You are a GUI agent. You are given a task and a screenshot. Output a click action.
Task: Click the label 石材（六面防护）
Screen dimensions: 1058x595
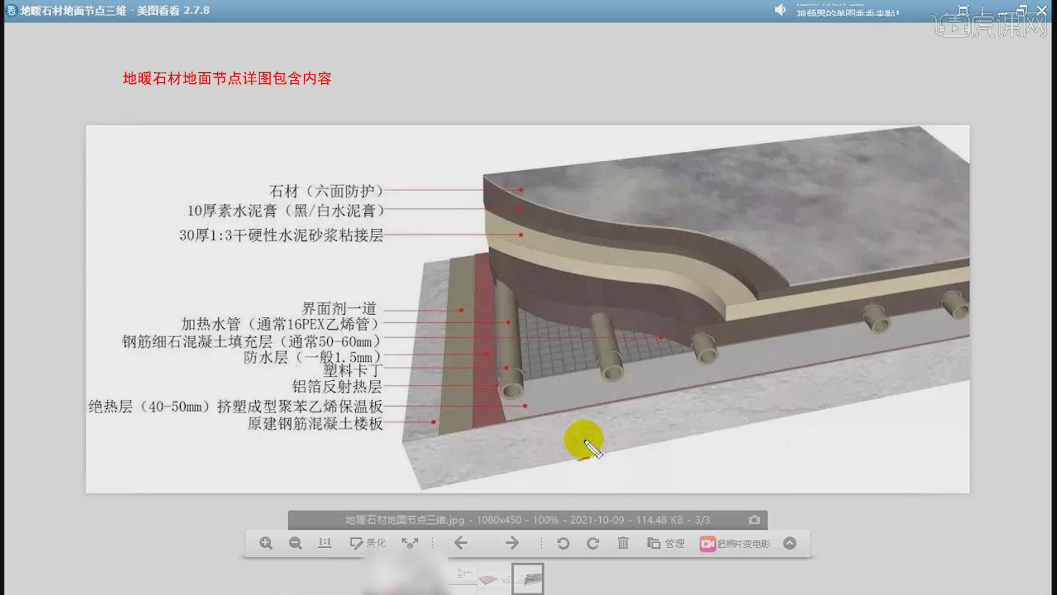pos(326,191)
